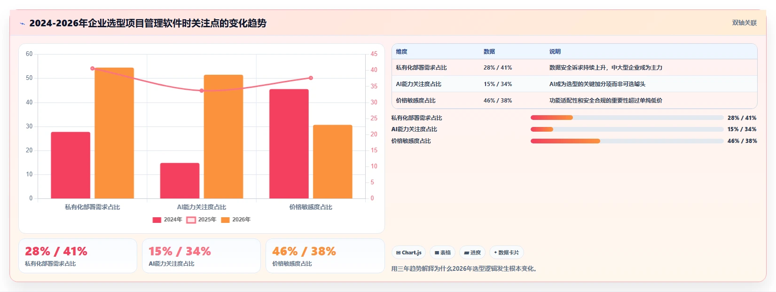Click the chart title 2024-2026年企业选型
This screenshot has height=292, width=776.
(148, 23)
